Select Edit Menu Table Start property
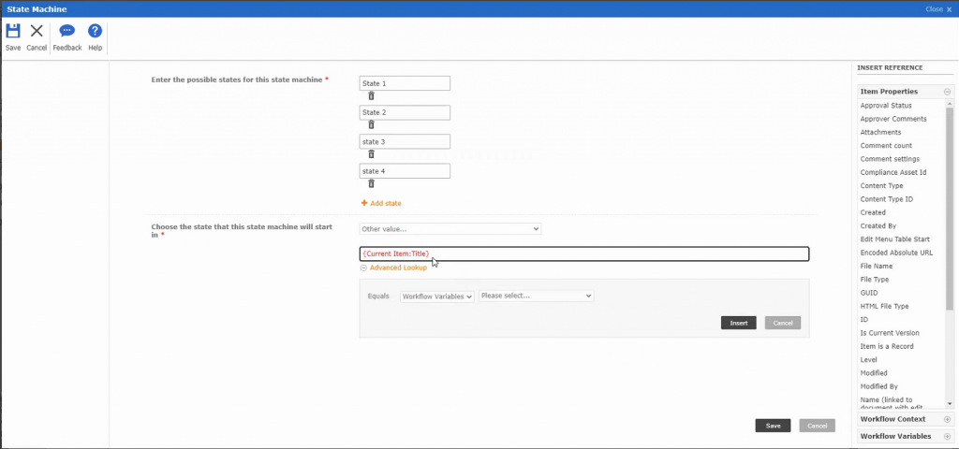This screenshot has height=449, width=959. click(894, 239)
